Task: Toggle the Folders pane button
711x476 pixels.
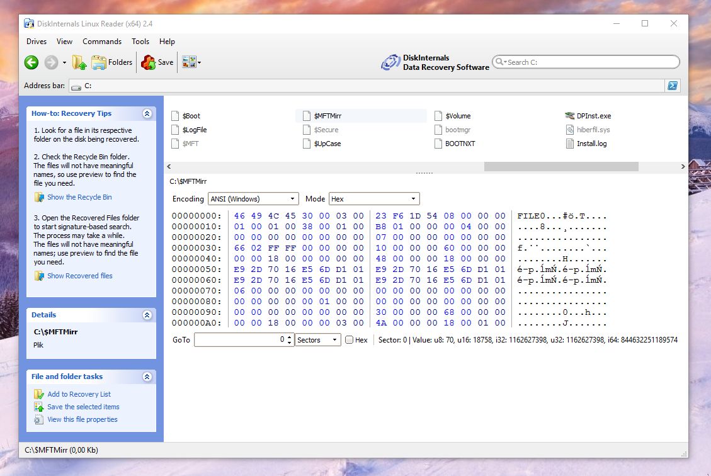Action: click(111, 62)
